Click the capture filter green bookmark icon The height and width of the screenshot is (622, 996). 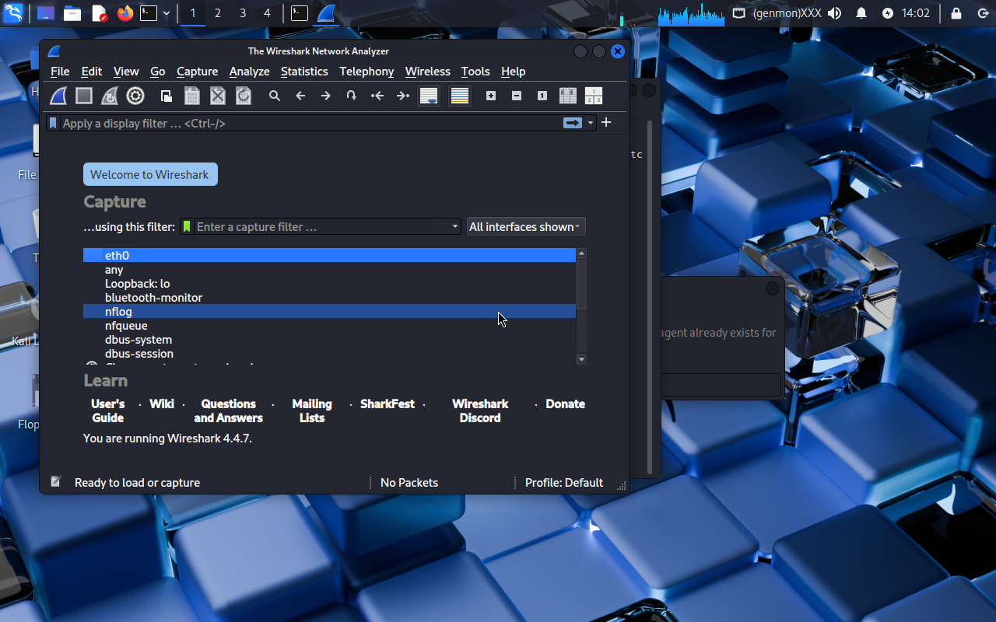pos(187,226)
